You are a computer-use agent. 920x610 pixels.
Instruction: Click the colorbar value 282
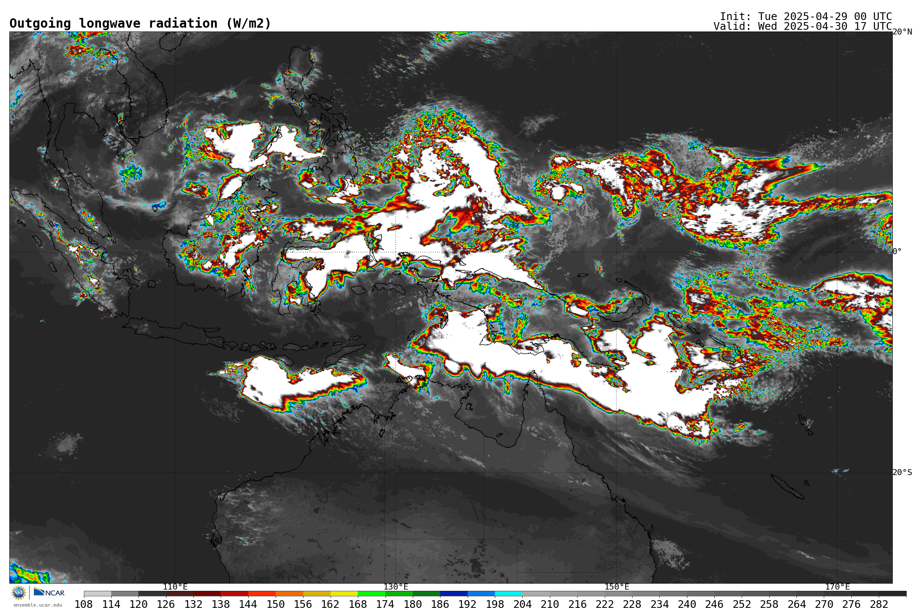click(x=879, y=604)
